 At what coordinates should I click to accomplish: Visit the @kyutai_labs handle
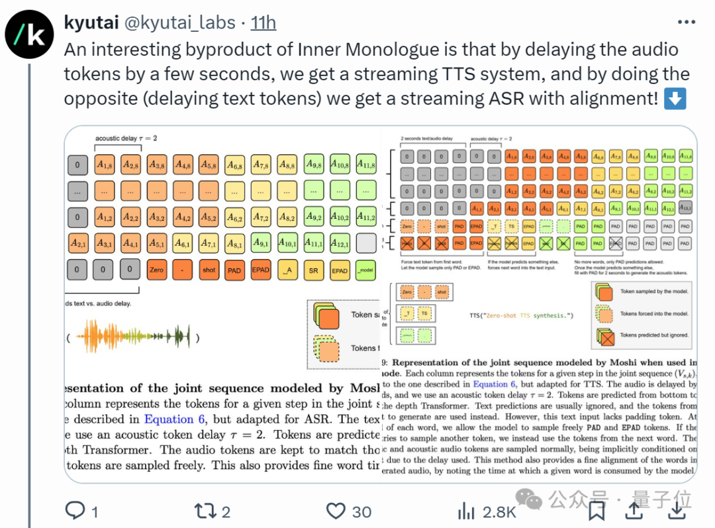coord(180,23)
